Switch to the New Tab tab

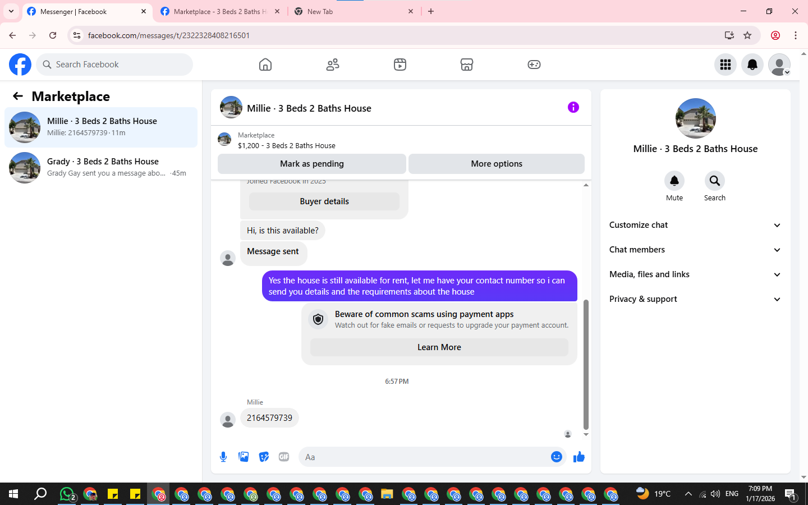[353, 11]
